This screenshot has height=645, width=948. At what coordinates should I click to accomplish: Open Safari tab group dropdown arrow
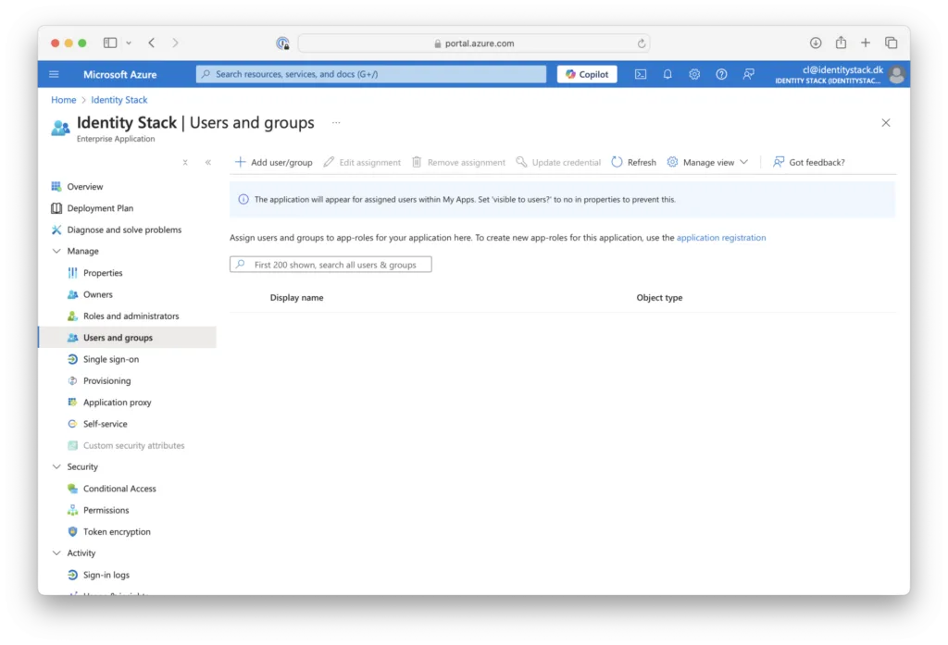129,43
